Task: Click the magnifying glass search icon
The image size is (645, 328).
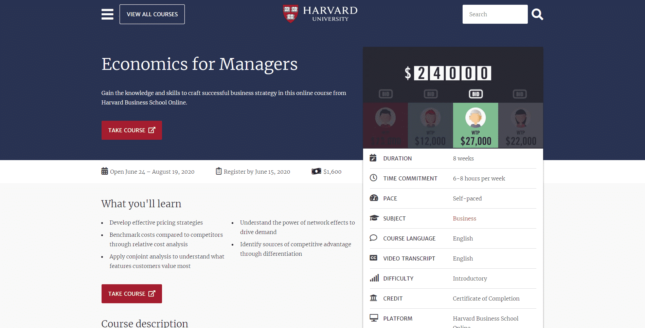Action: [537, 14]
